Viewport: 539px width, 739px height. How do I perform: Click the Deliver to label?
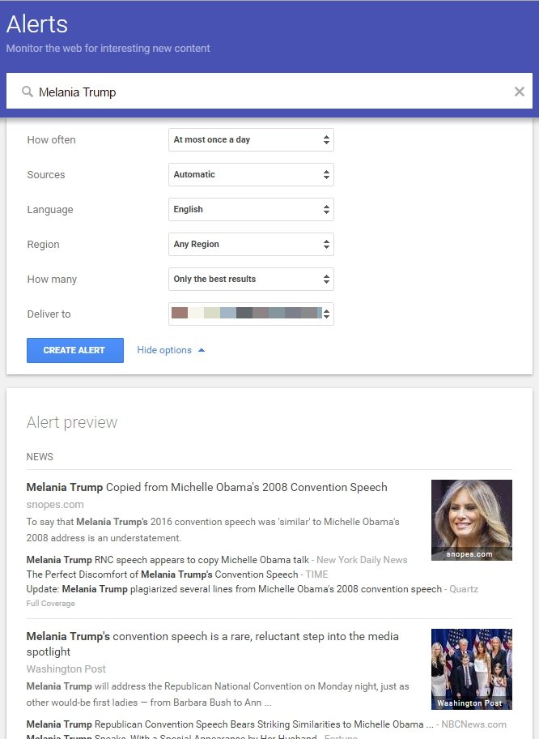pyautogui.click(x=49, y=314)
